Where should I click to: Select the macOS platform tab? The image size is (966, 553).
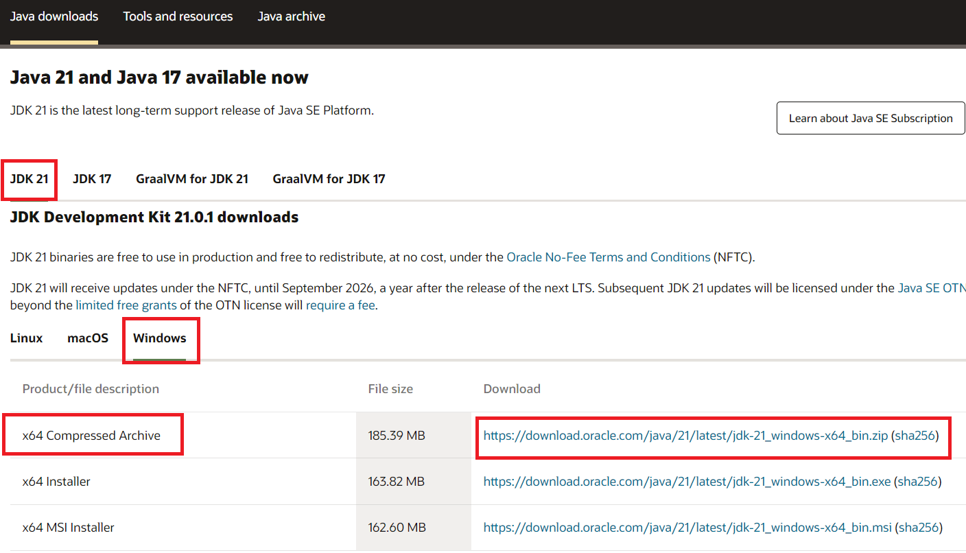click(x=88, y=338)
